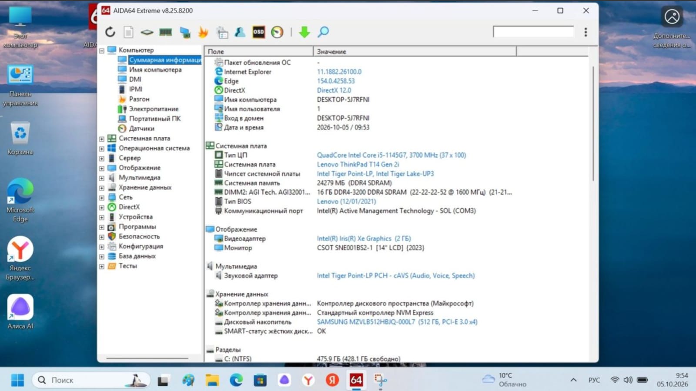Open the Report page icon in toolbar
The image size is (696, 391).
click(x=128, y=32)
